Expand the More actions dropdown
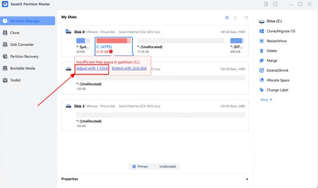 tap(266, 99)
